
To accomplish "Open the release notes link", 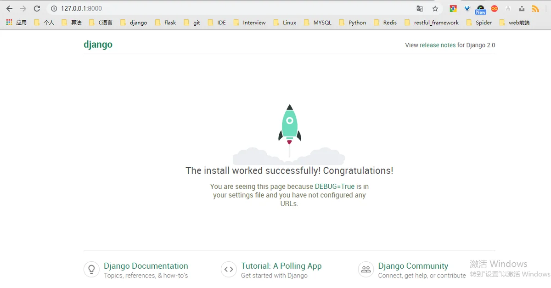I will 438,45.
